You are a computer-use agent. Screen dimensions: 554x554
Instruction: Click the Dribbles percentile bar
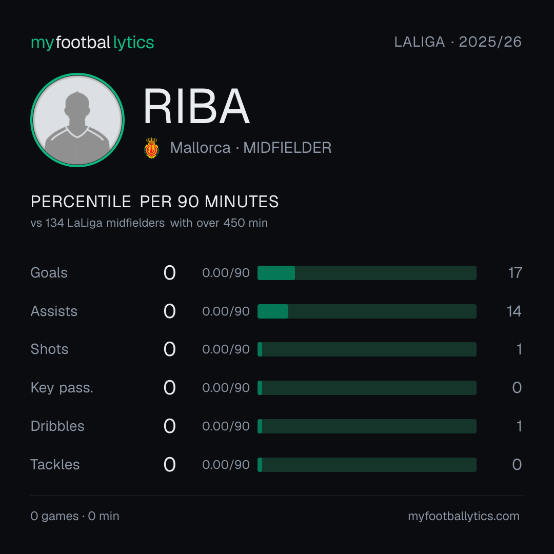(367, 426)
